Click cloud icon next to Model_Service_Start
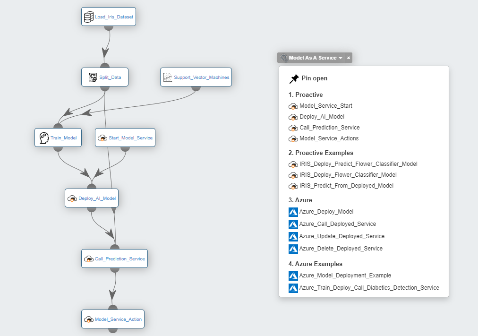Viewport: 478px width, 336px height. point(293,106)
